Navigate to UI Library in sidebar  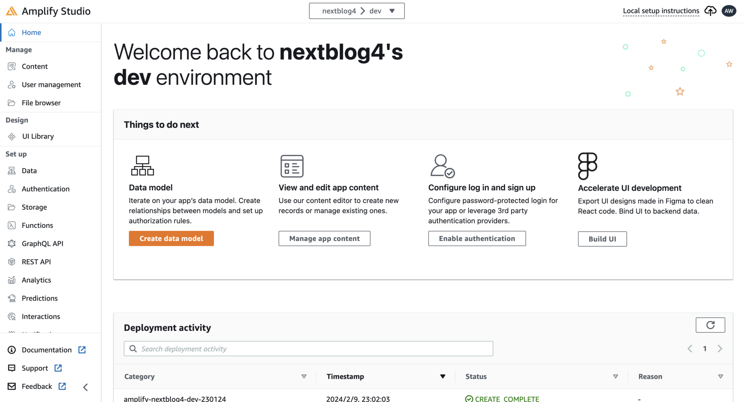[x=38, y=136]
